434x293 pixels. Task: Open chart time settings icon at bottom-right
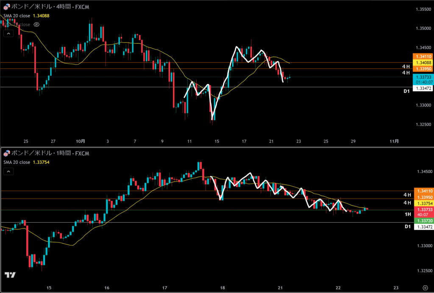(x=425, y=287)
